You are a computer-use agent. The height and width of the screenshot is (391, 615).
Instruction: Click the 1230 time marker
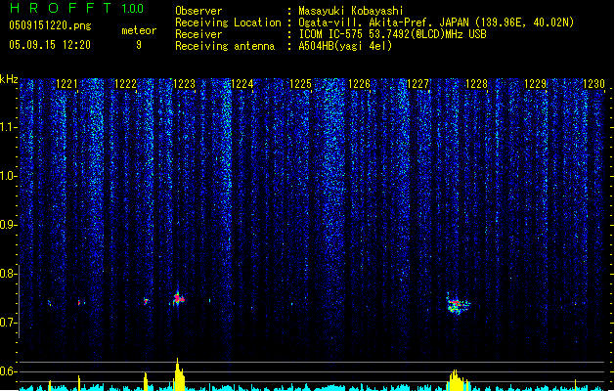[593, 83]
